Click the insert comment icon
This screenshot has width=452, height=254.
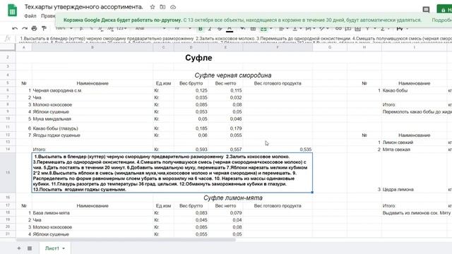pyautogui.click(x=348, y=28)
